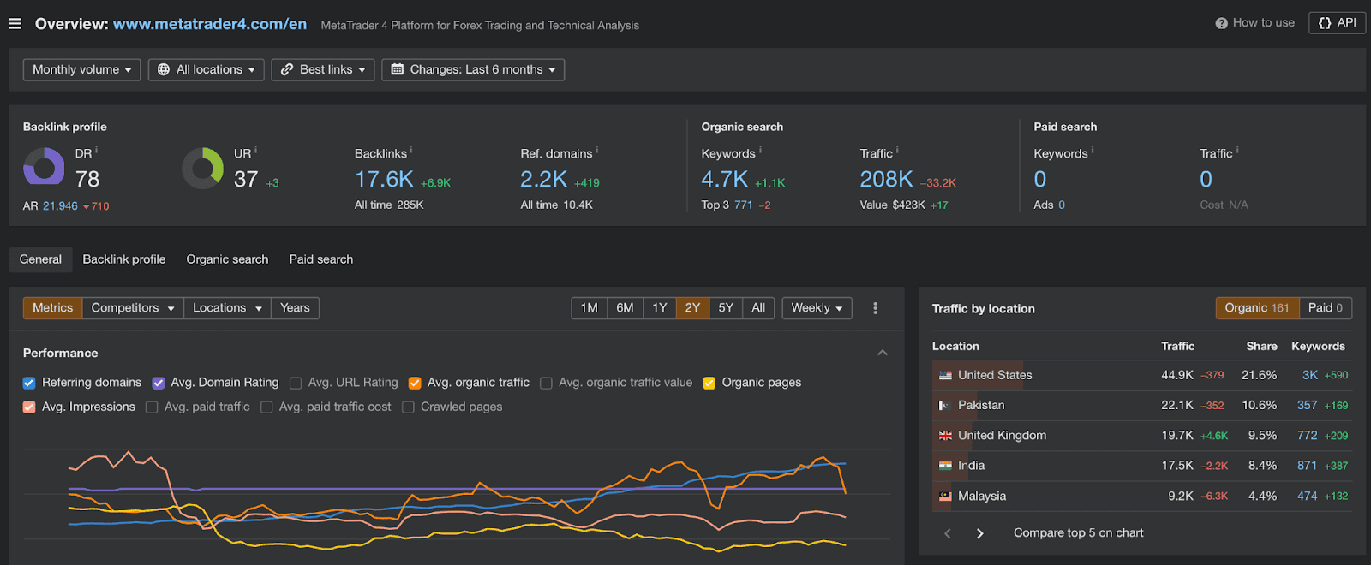The width and height of the screenshot is (1371, 565).
Task: Open the hamburger menu icon
Action: pos(15,24)
